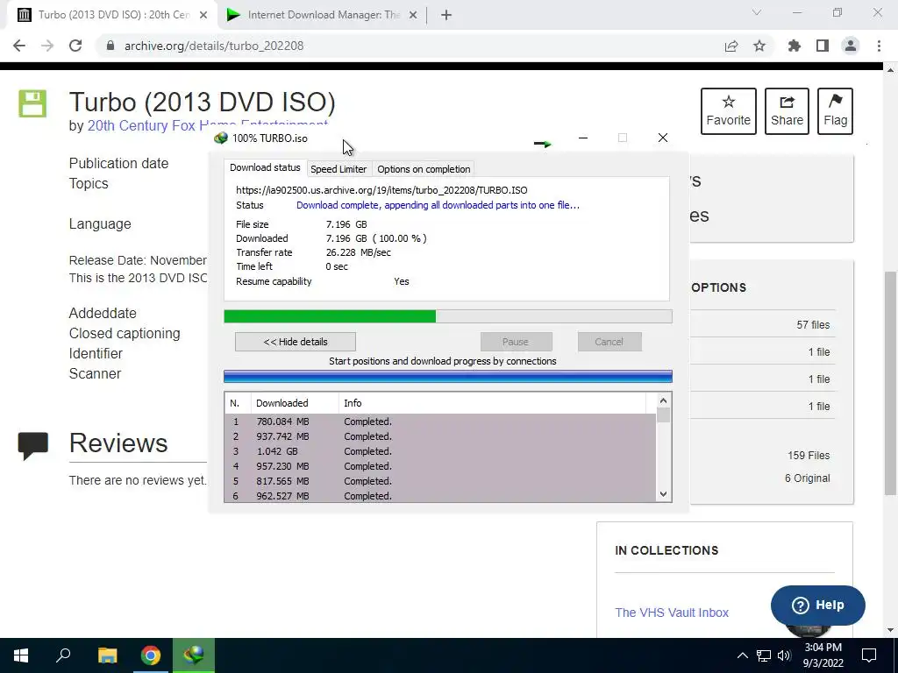
Task: Click the page vertical scrollbar thumb
Action: point(890,382)
